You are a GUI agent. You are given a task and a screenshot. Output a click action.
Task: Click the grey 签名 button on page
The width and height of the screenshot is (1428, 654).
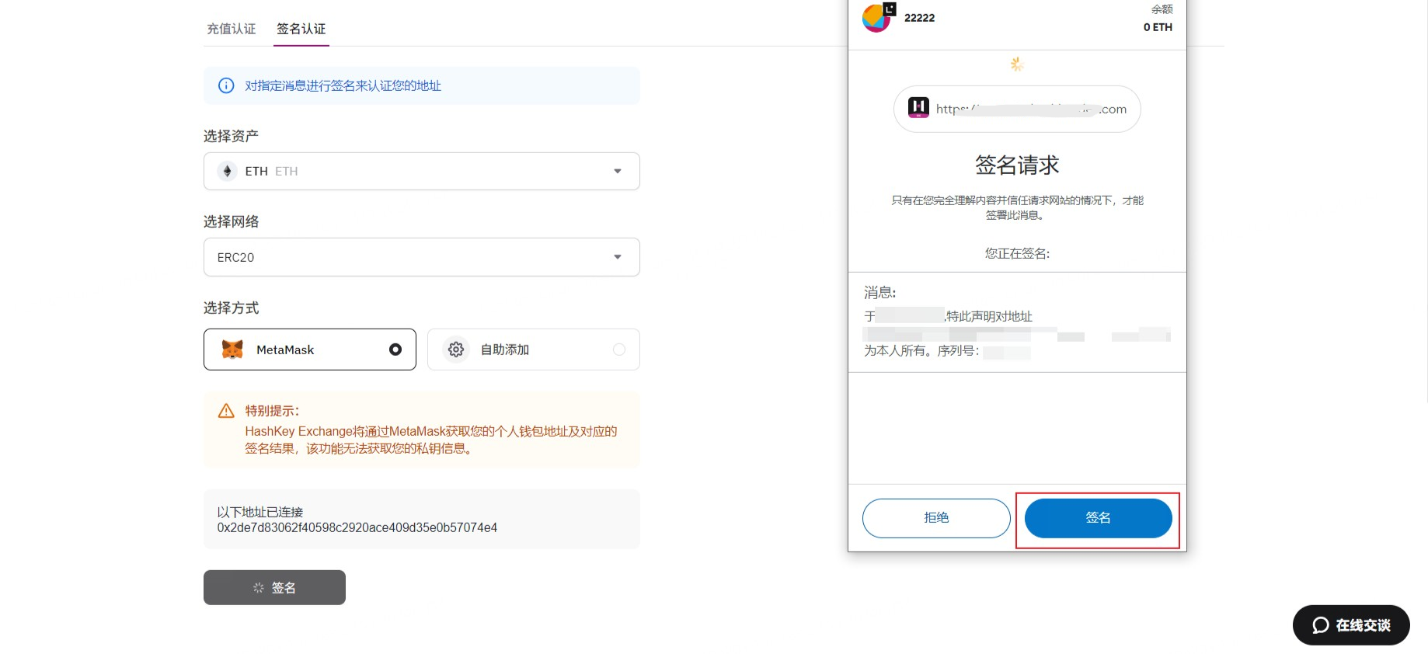click(274, 587)
